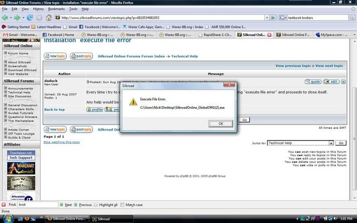Open TheHelper.net Tech Support affiliate banner
The height and width of the screenshot is (223, 357).
[21, 155]
